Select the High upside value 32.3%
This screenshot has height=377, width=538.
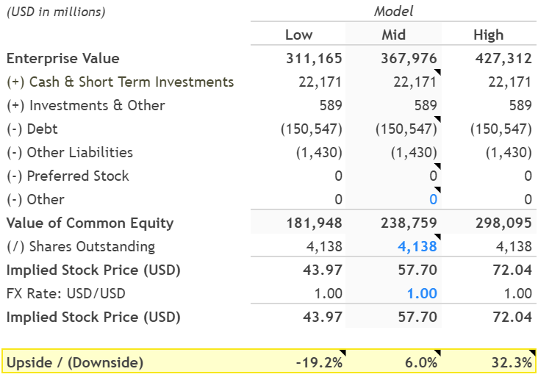click(x=512, y=362)
